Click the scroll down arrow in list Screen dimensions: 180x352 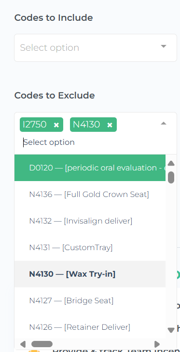pyautogui.click(x=171, y=330)
